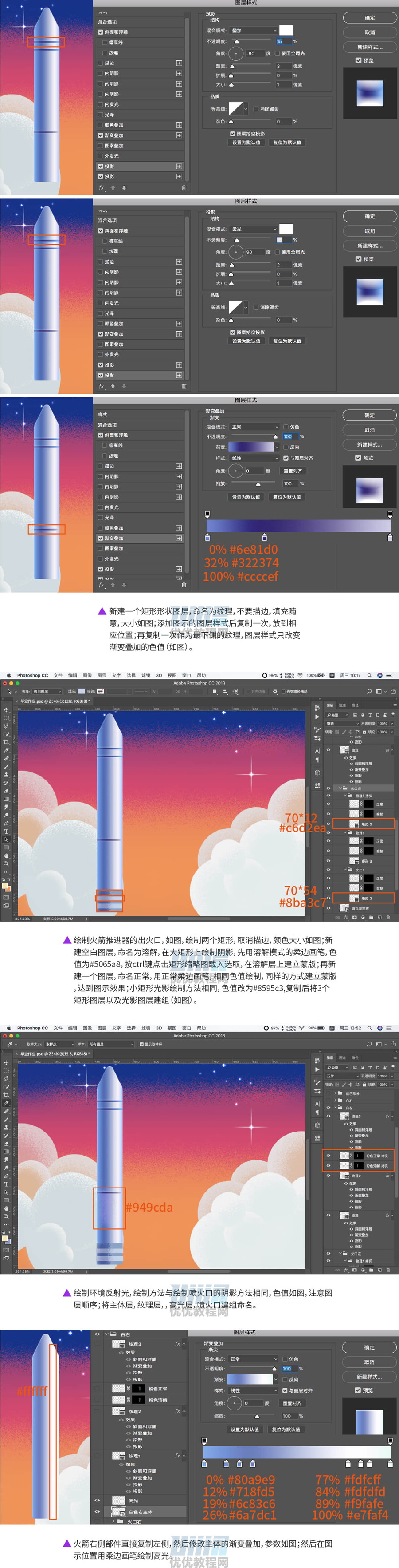Toggle 仿色 checkbox in the purple gradient dialog

[x=286, y=428]
